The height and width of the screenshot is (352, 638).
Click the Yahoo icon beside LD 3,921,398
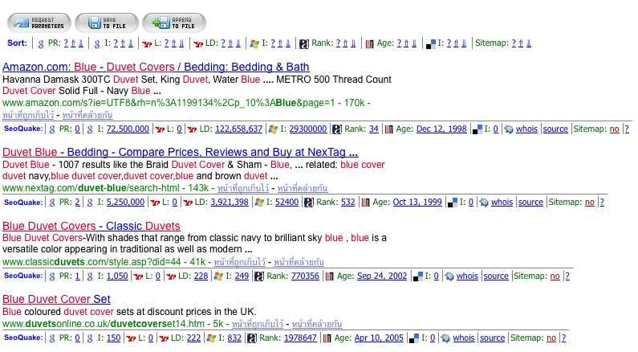tap(188, 203)
